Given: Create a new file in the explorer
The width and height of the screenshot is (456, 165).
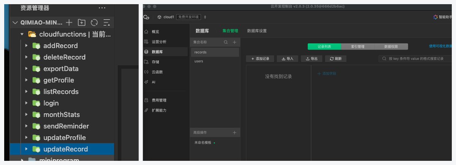Looking at the screenshot, I should [69, 23].
